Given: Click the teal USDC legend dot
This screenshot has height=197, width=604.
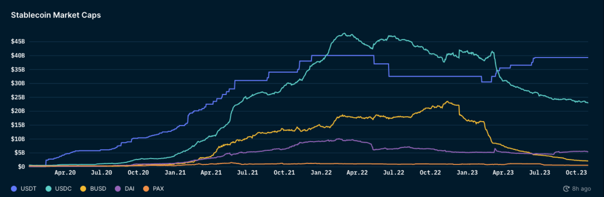Looking at the screenshot, I should 48,189.
